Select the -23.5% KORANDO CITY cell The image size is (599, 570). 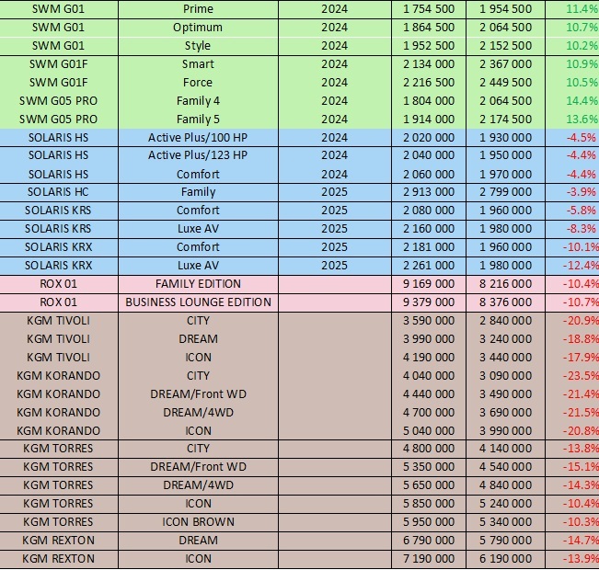[572, 376]
